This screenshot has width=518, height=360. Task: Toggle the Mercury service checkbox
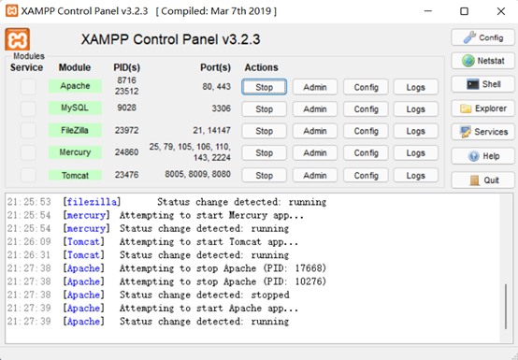tap(28, 152)
